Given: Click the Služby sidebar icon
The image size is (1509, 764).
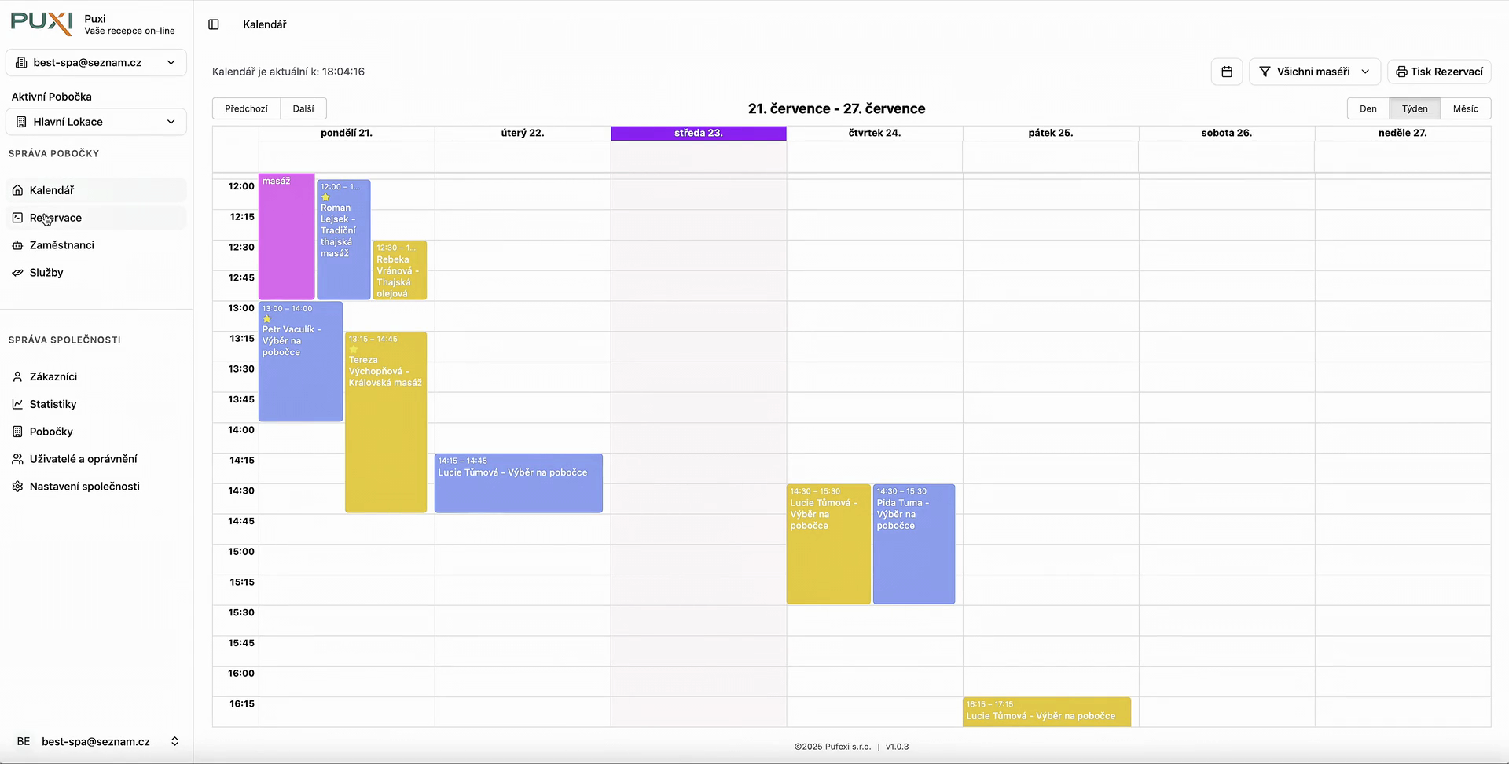Looking at the screenshot, I should click(x=17, y=273).
